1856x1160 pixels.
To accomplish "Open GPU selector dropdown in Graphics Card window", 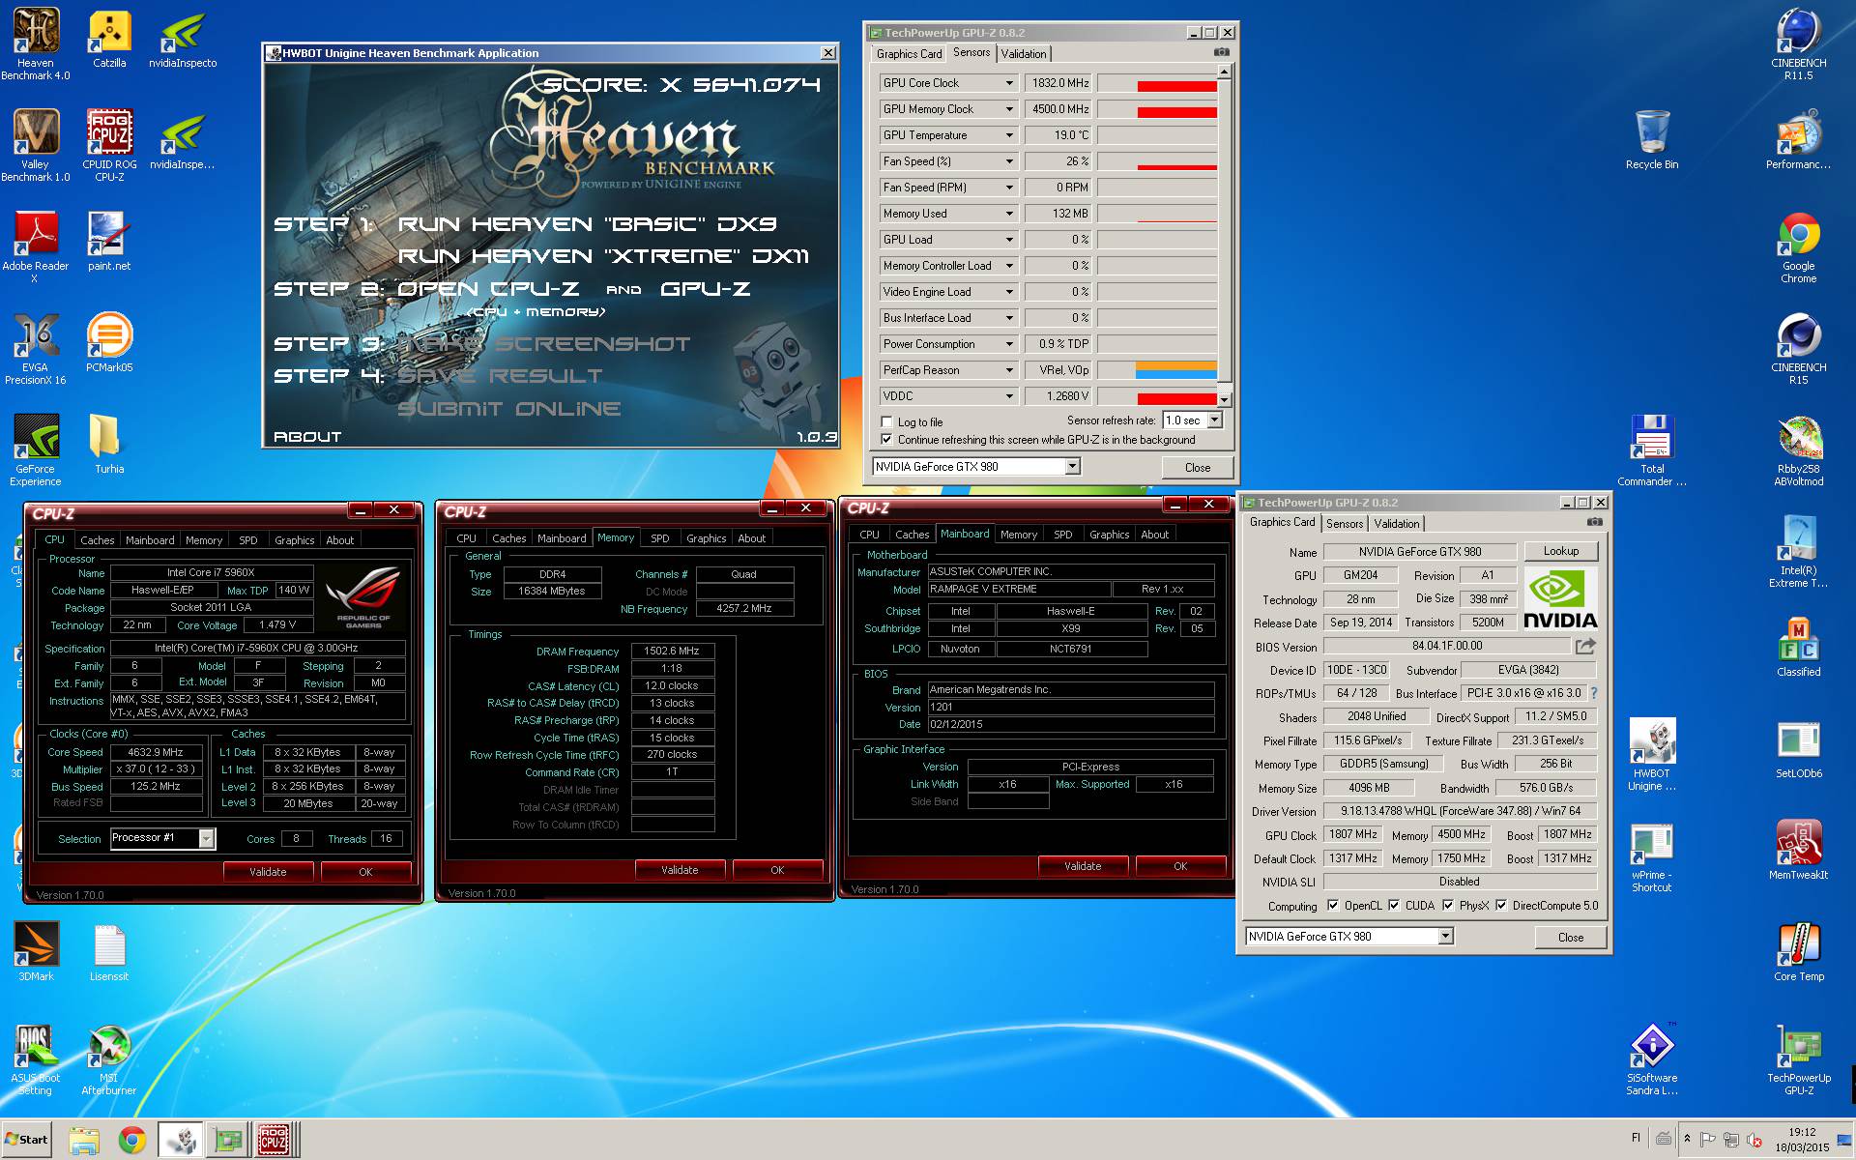I will [1445, 936].
